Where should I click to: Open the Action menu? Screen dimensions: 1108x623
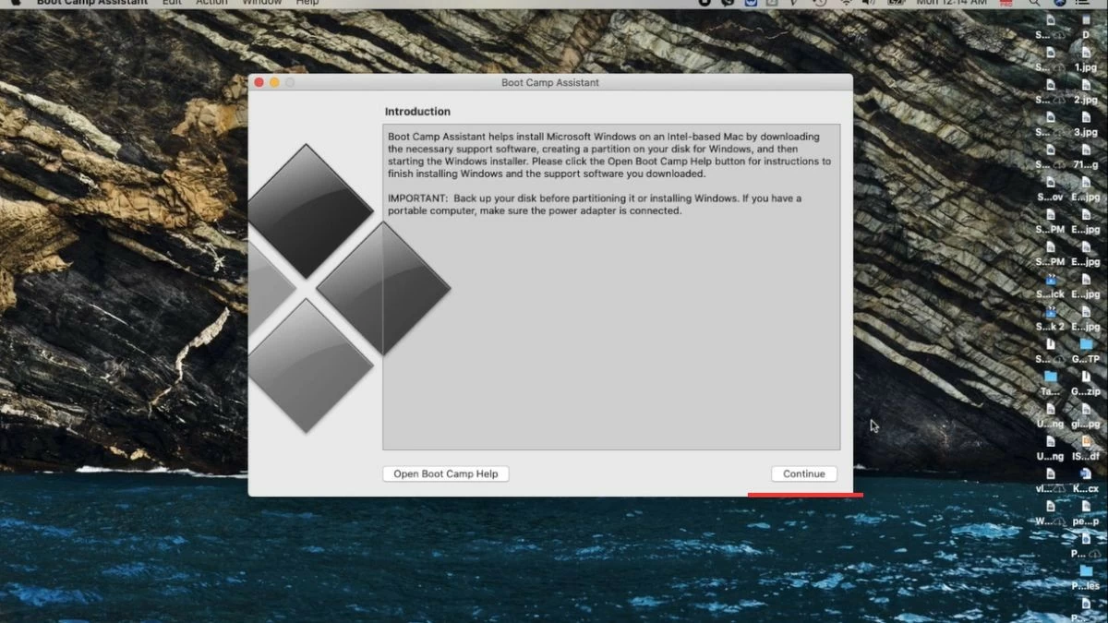point(211,3)
